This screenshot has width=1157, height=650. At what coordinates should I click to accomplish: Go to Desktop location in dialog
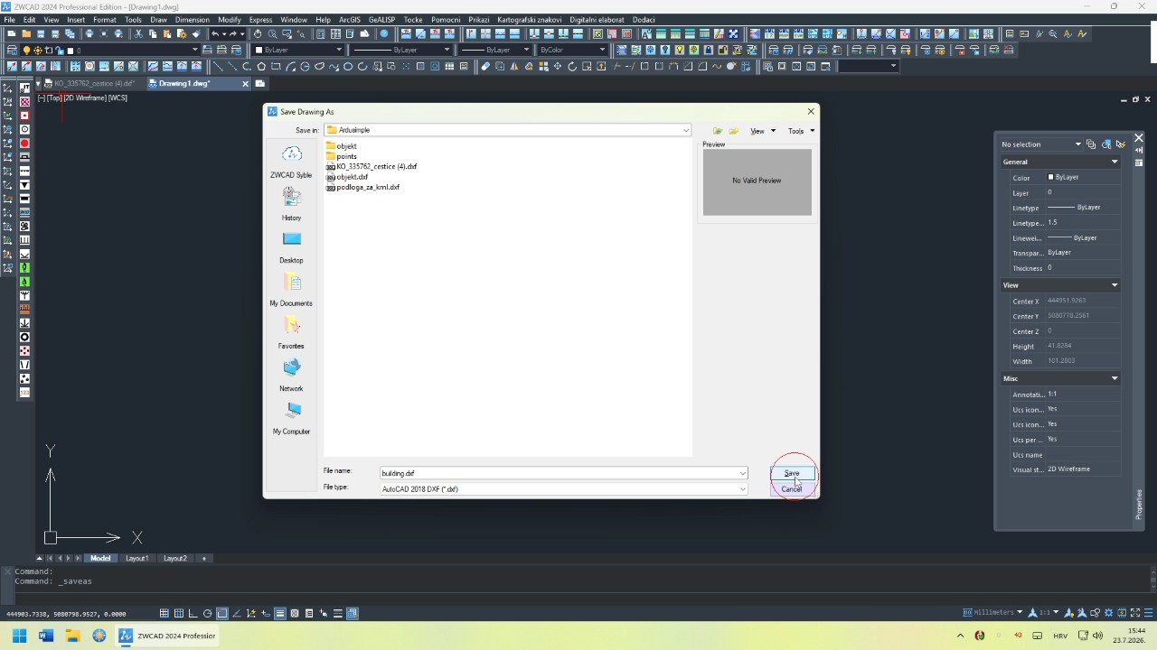(x=291, y=246)
